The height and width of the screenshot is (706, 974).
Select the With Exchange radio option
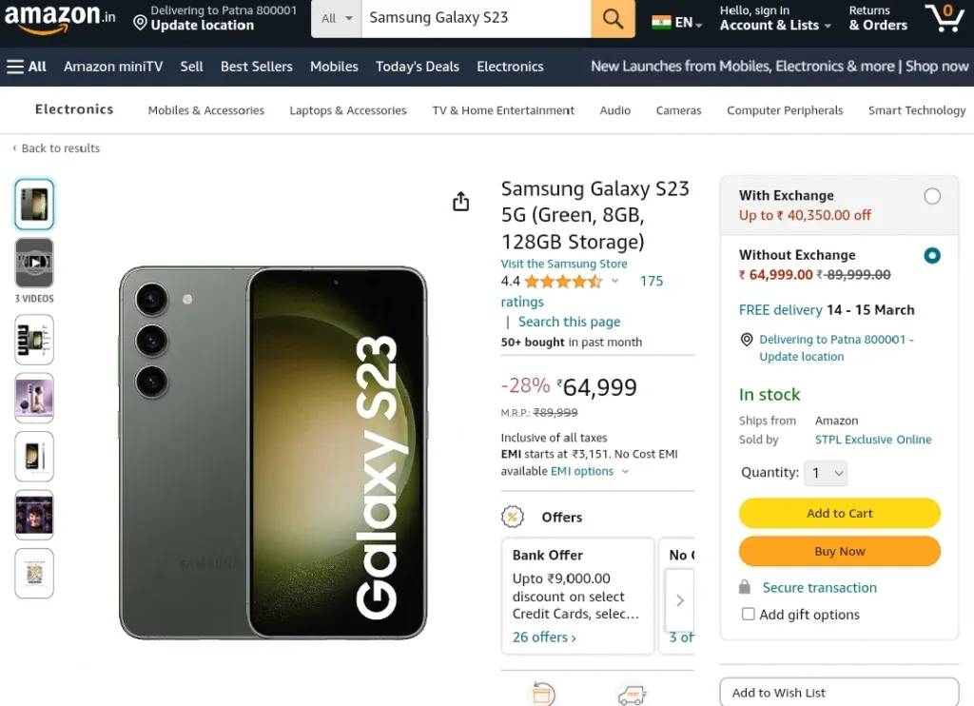[932, 196]
